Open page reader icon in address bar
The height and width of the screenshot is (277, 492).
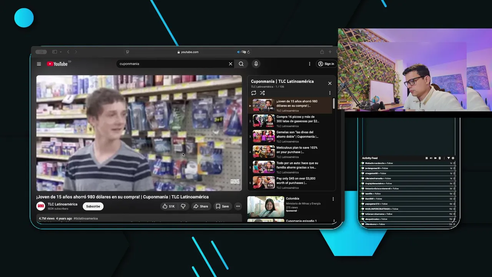tap(128, 52)
